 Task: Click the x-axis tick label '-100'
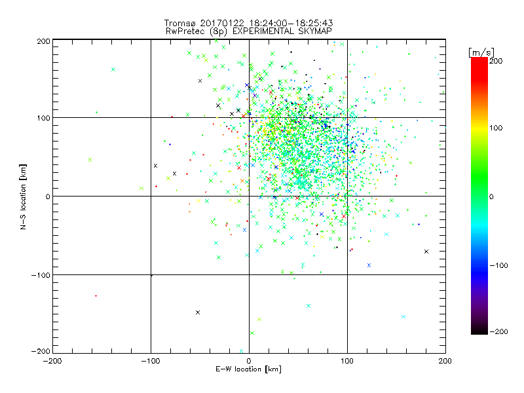click(151, 361)
